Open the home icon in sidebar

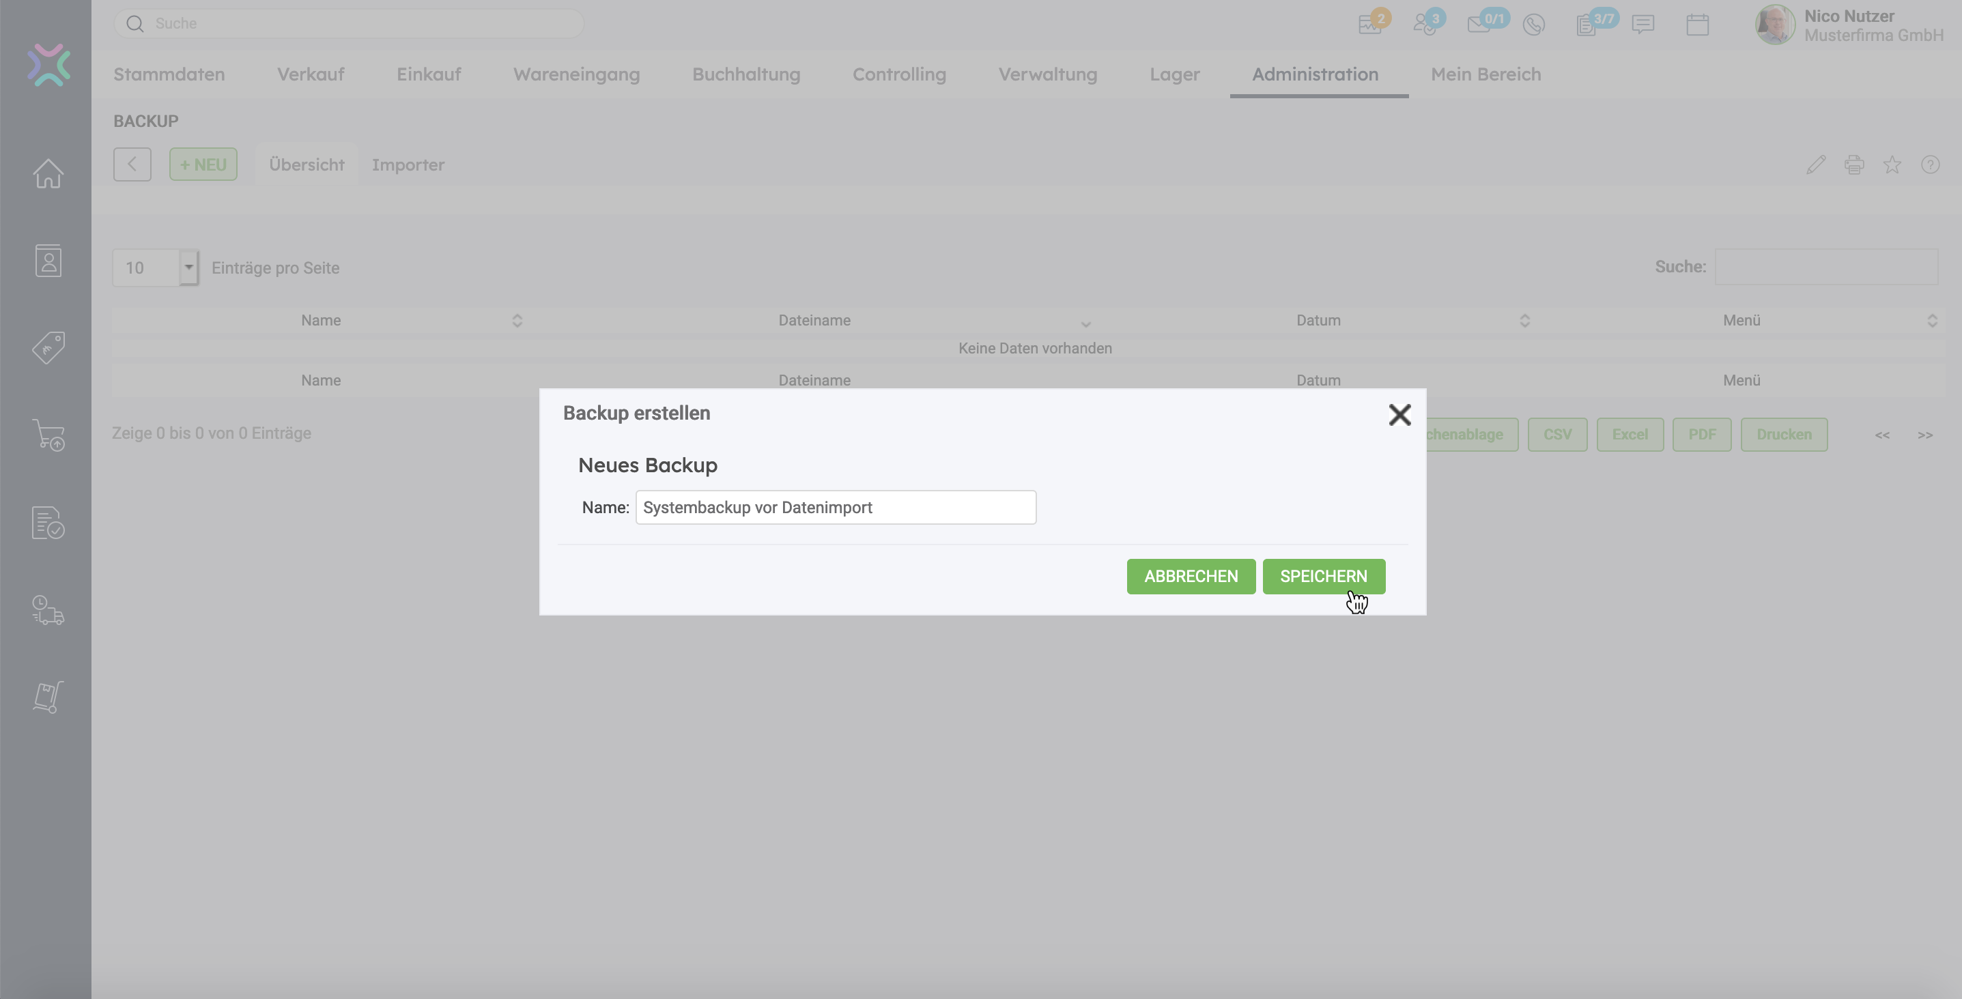coord(48,173)
